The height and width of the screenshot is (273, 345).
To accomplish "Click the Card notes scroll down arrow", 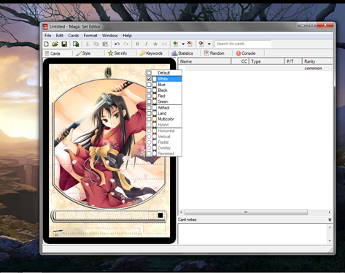I will click(x=330, y=241).
